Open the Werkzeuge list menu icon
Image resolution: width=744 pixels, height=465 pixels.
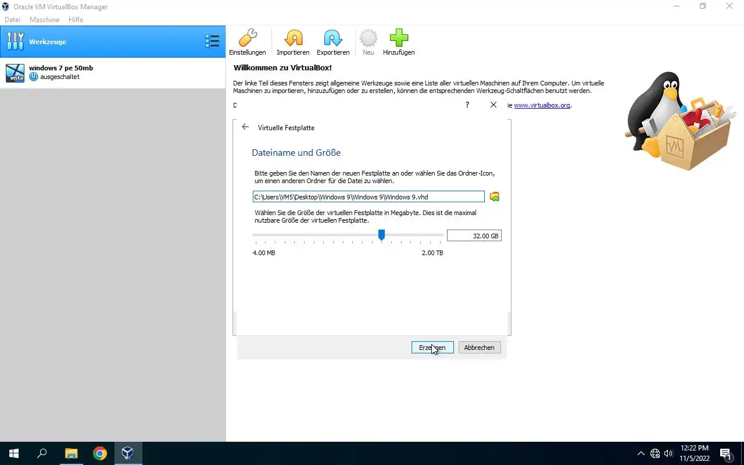tap(212, 41)
